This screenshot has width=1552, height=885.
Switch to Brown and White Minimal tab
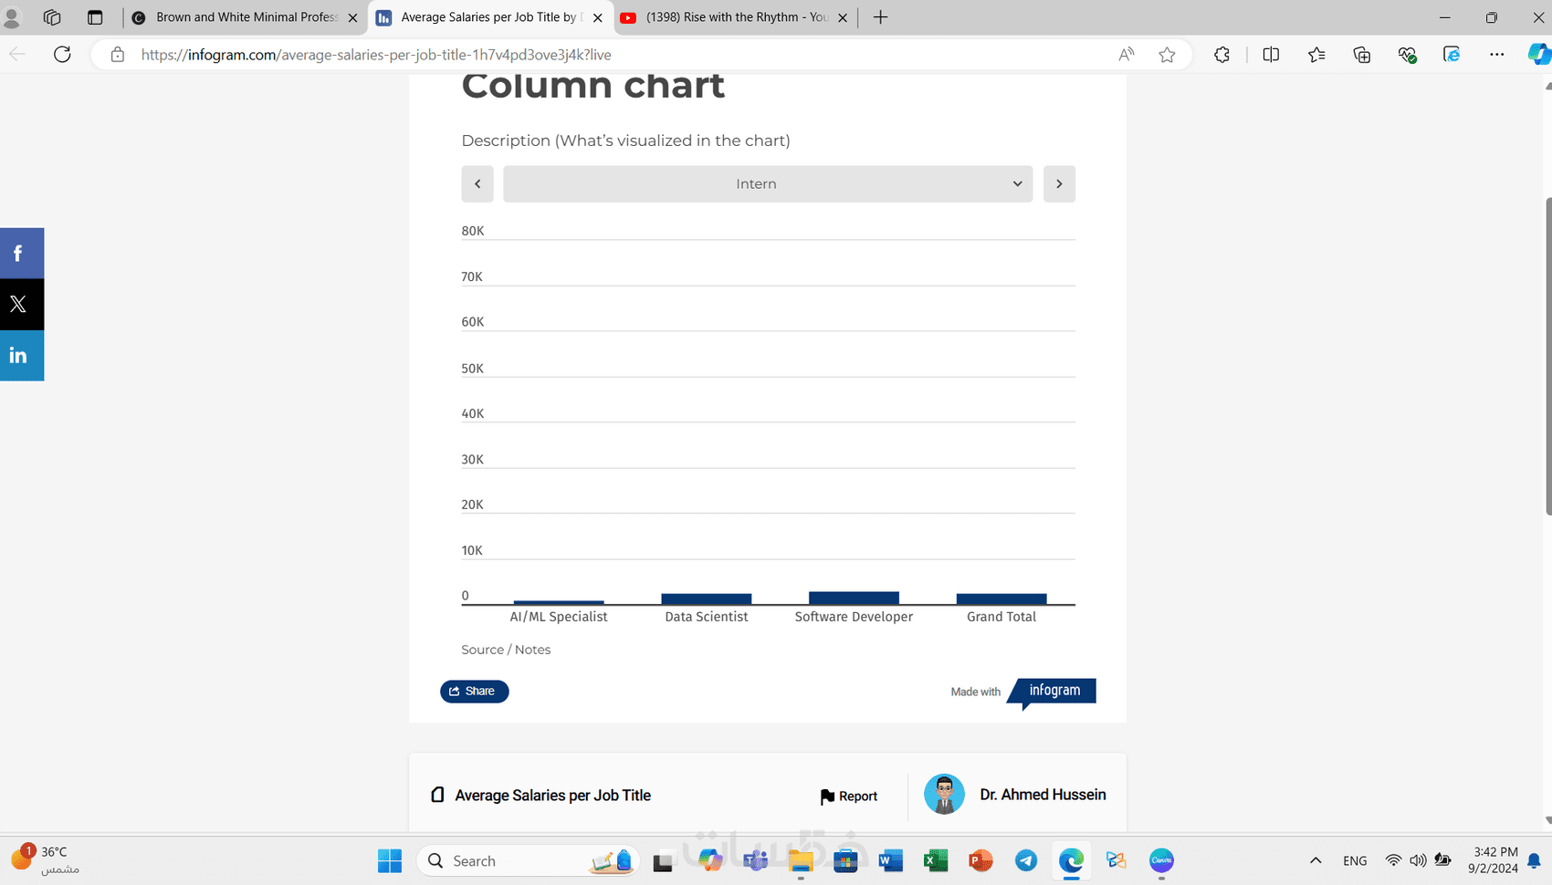(x=246, y=17)
